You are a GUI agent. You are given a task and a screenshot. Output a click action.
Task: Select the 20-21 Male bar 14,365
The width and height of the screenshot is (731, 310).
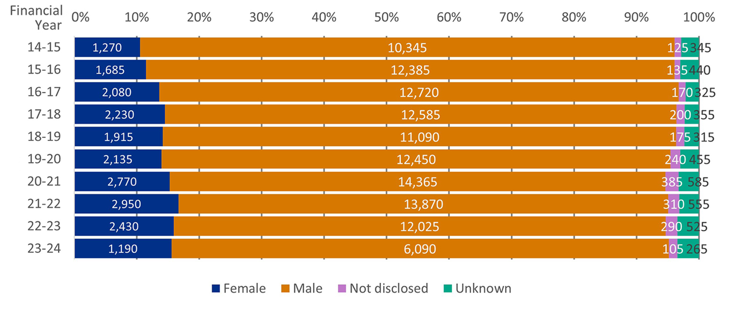coord(417,182)
